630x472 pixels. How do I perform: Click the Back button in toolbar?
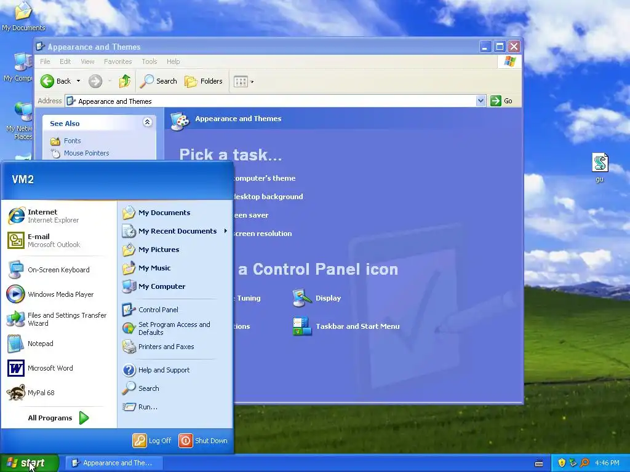[x=55, y=81]
